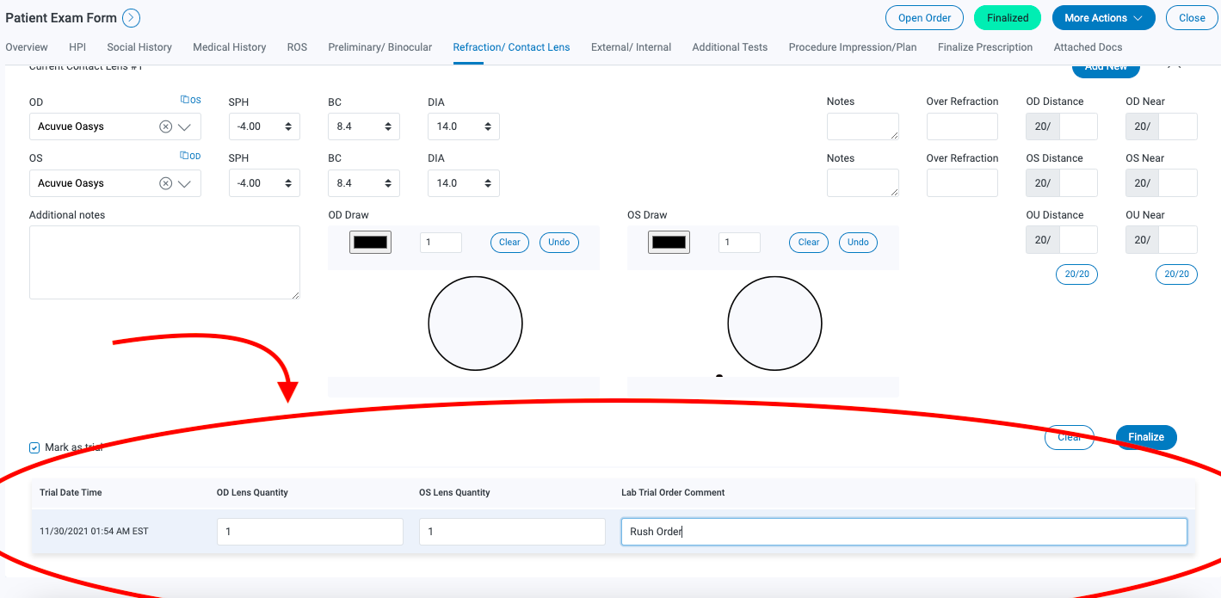Undo the OS drawing

(857, 242)
